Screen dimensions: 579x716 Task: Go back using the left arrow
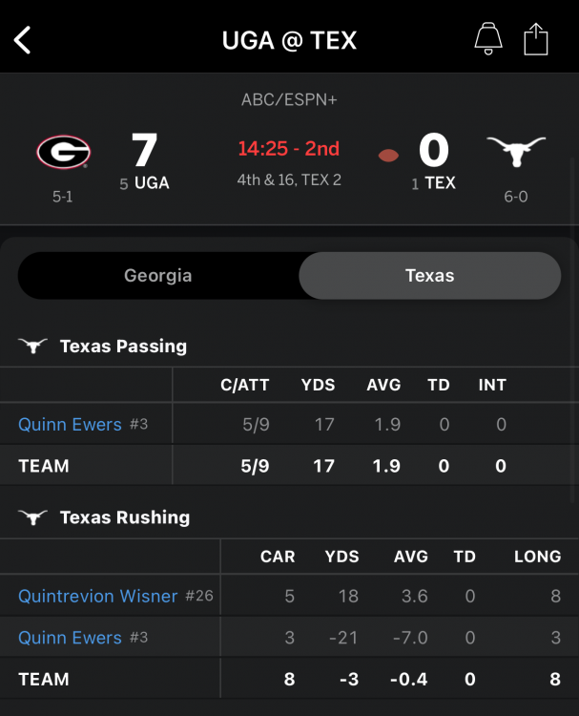point(23,40)
